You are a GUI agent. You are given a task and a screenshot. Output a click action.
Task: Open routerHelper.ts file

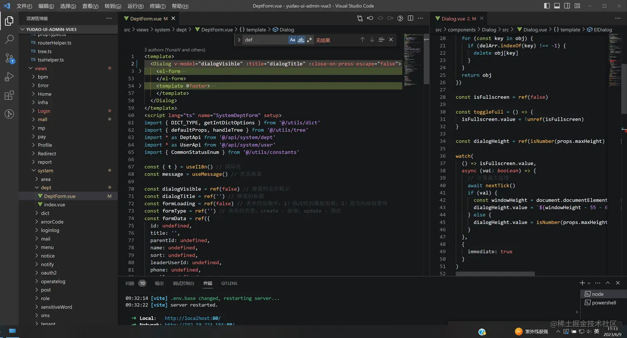[68, 43]
